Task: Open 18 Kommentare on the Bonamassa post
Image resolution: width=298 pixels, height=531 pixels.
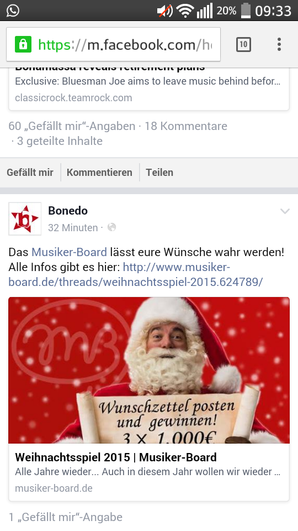Action: 186,126
